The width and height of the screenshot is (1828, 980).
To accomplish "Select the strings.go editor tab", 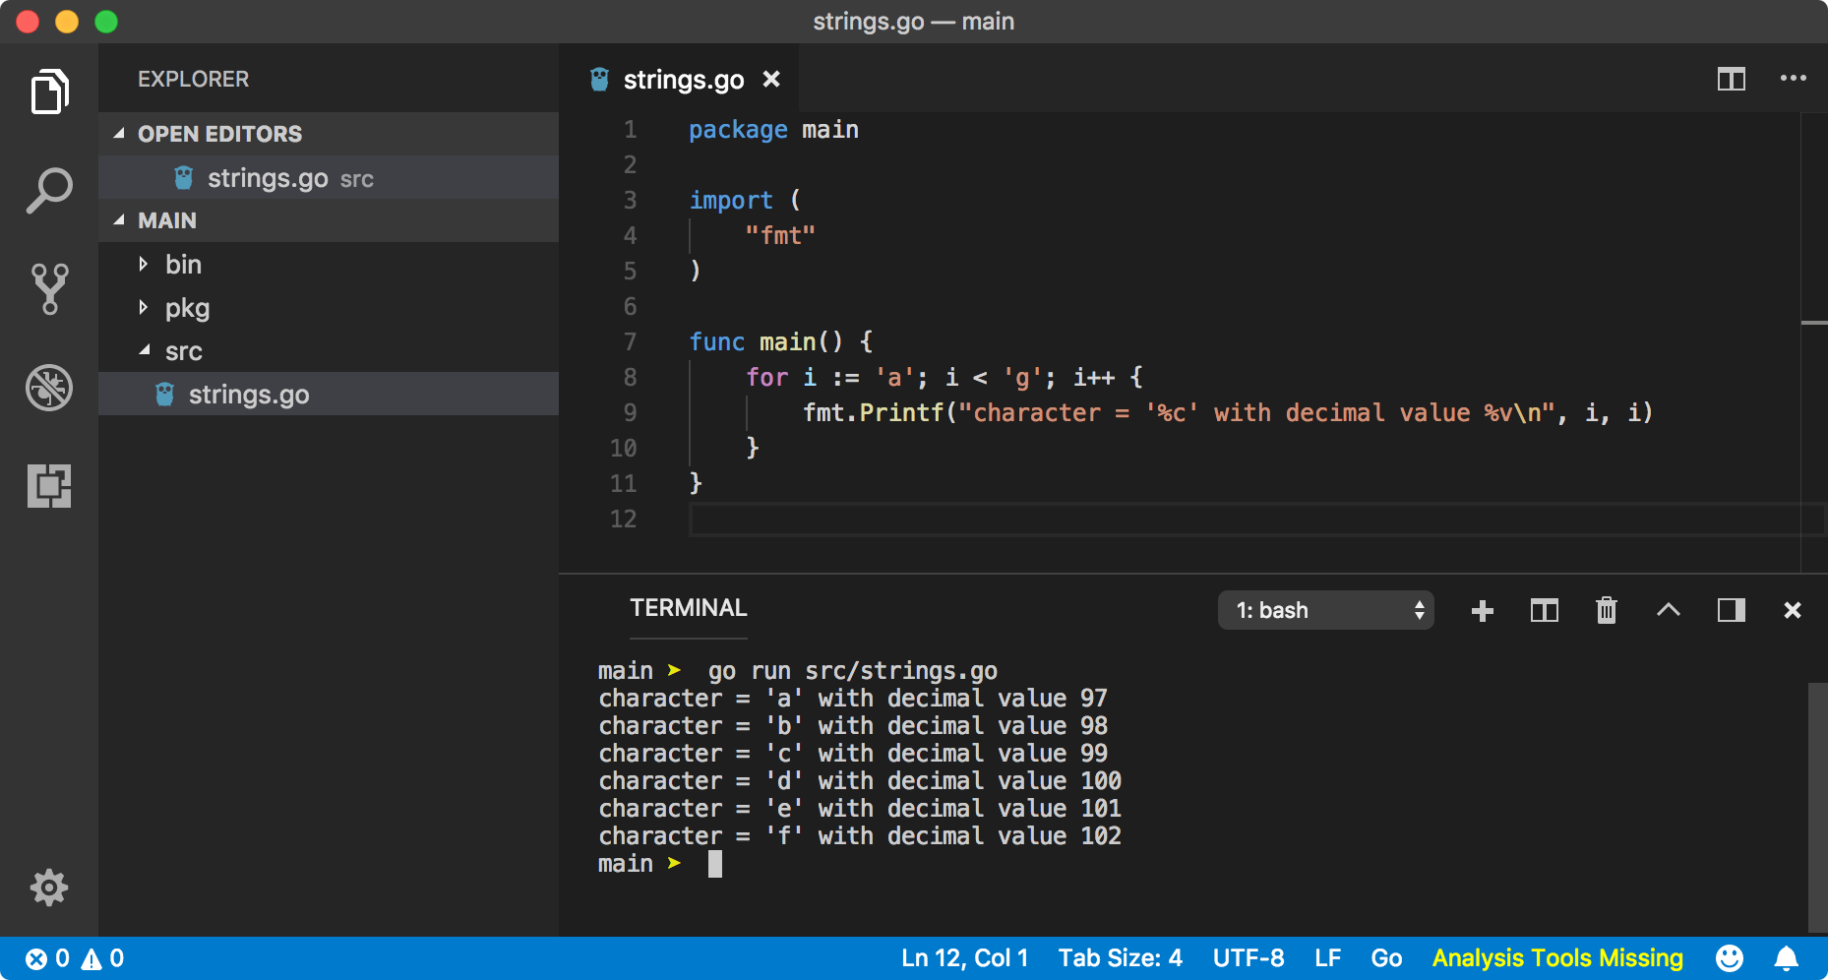I will tap(684, 79).
